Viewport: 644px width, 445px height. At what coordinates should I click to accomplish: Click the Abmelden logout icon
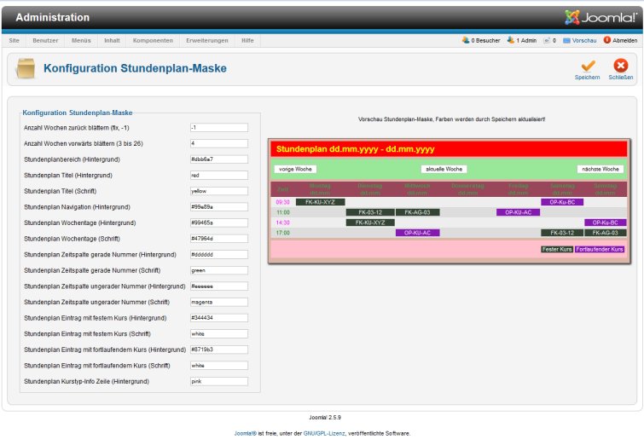point(607,40)
